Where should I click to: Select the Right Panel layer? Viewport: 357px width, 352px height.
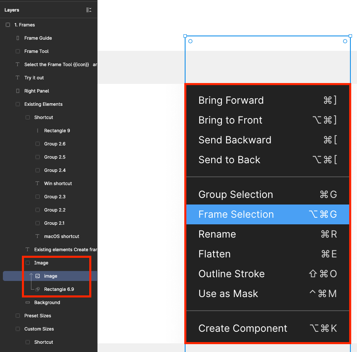36,91
